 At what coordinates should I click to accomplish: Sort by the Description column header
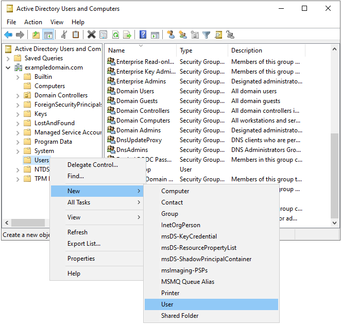tap(267, 50)
